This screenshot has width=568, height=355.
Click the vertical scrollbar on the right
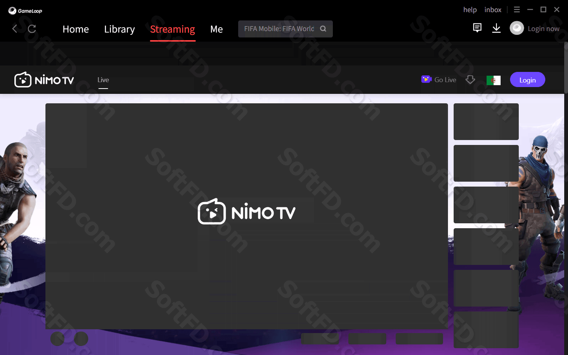coord(566,67)
